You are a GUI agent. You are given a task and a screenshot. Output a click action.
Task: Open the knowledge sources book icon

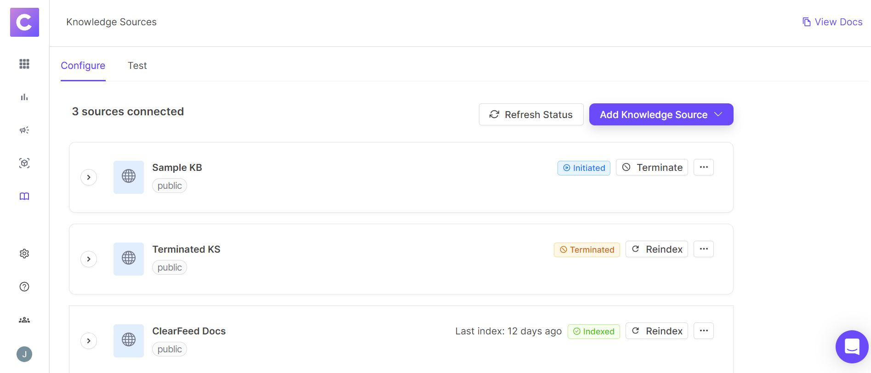coord(24,196)
